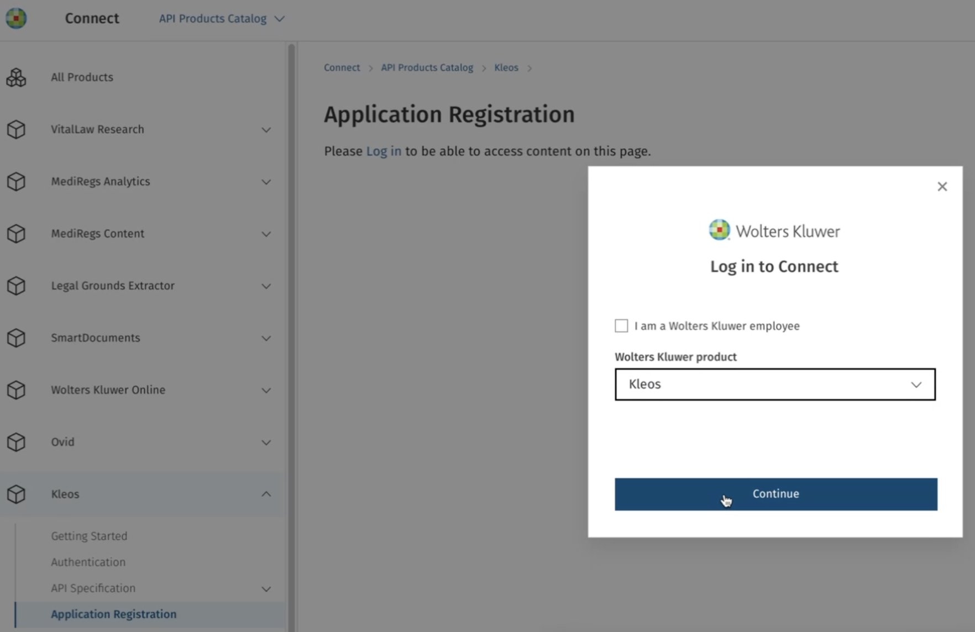Click the VitalLaw Research cube icon
This screenshot has height=632, width=975.
(x=16, y=129)
